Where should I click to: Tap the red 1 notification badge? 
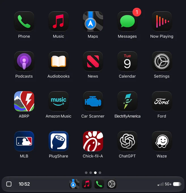tap(137, 12)
